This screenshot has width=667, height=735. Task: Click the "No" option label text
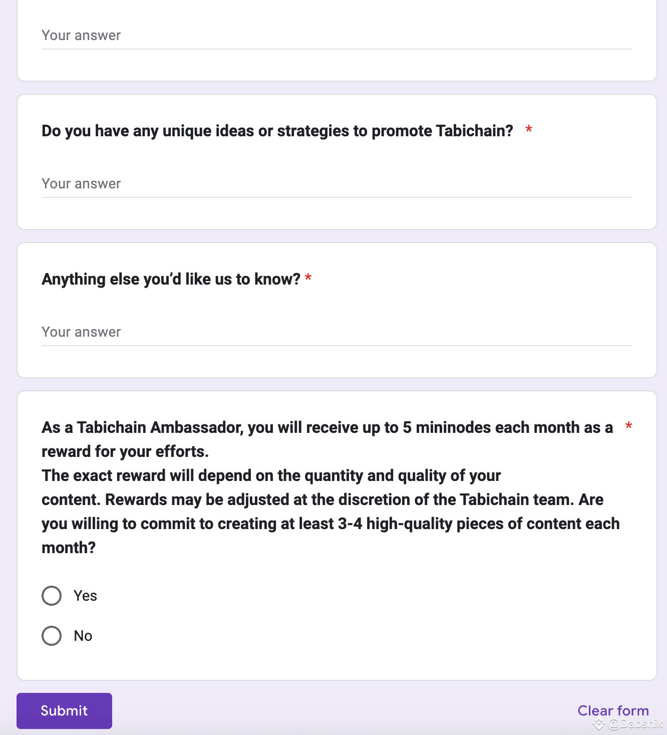point(83,636)
